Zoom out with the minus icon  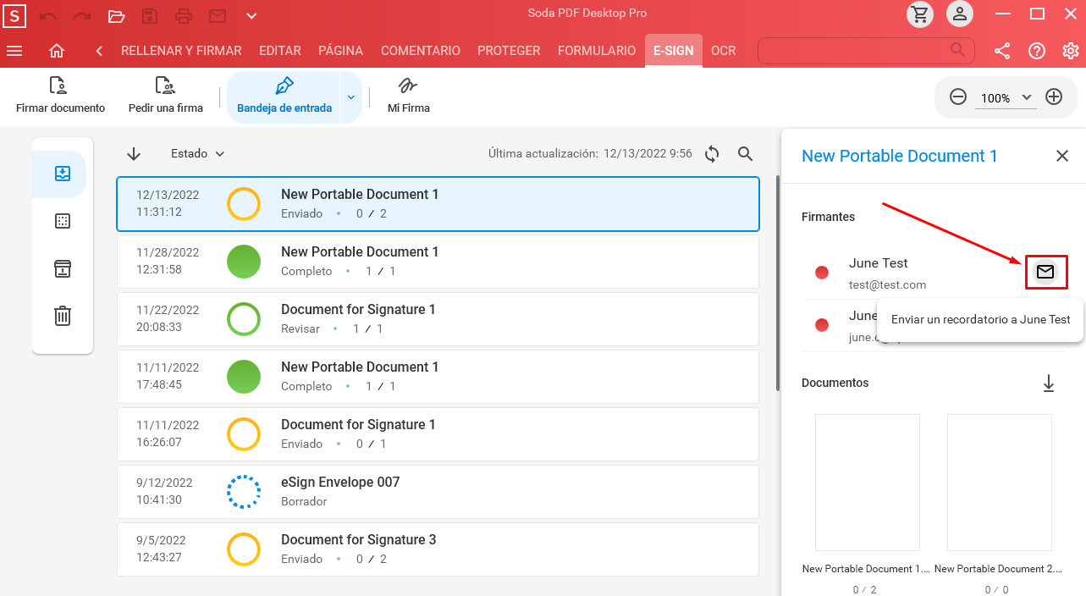point(958,97)
